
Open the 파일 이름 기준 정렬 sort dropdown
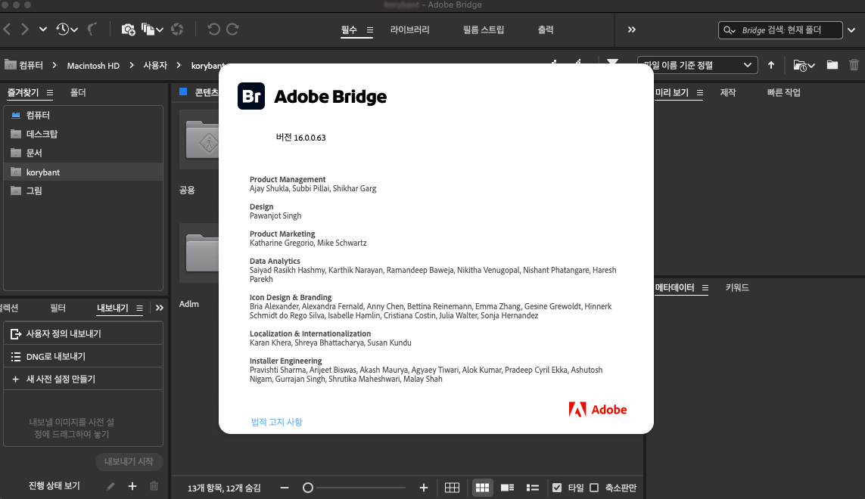(697, 65)
